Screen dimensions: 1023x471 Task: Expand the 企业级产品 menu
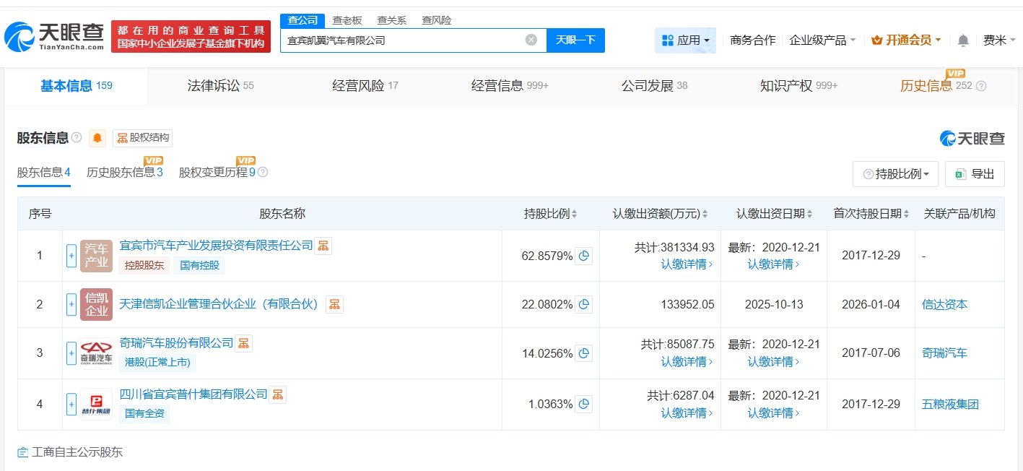coord(822,40)
